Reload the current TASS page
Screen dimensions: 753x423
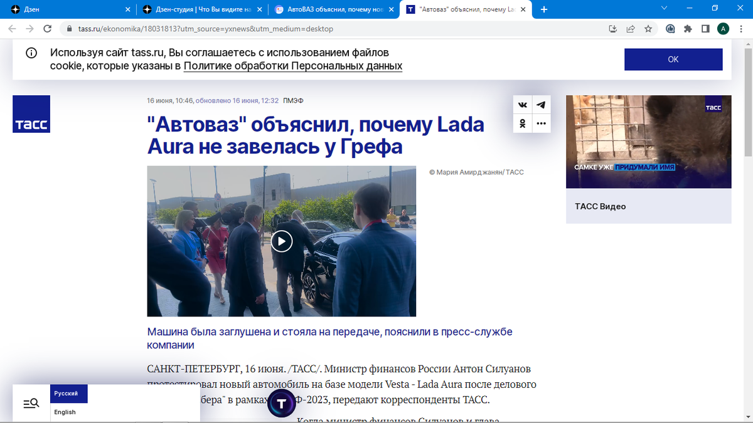47,29
